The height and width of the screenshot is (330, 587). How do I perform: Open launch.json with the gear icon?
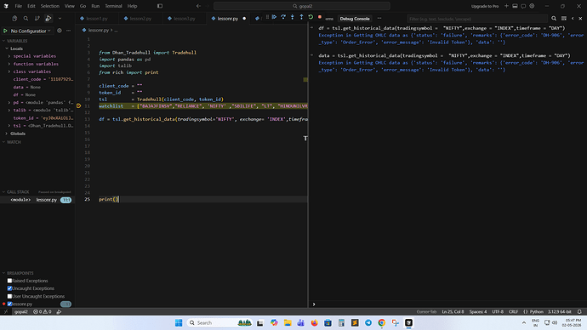click(x=60, y=31)
